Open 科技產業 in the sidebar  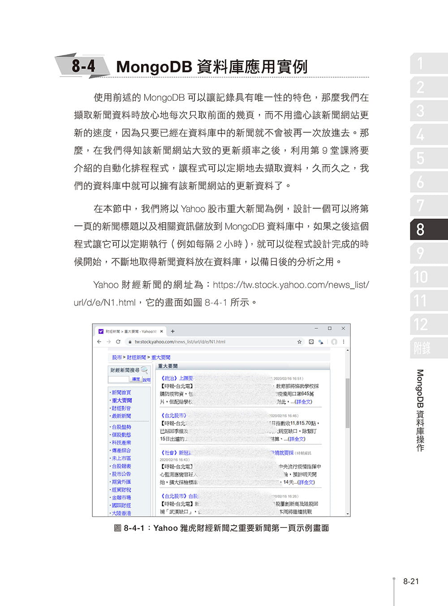point(121,443)
